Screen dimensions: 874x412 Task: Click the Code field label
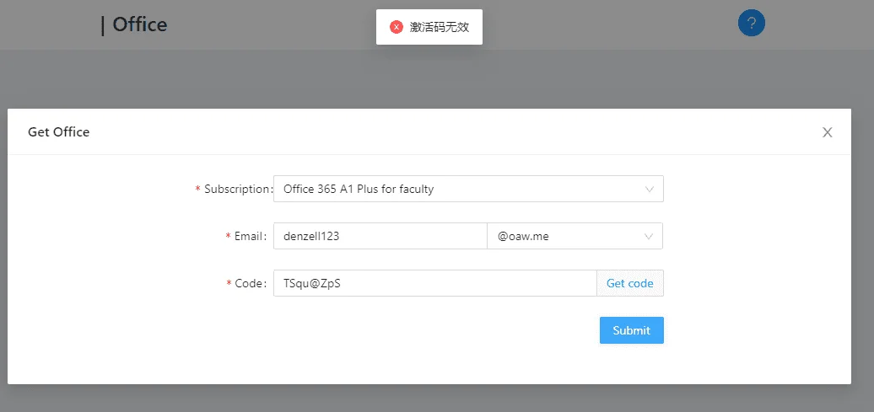coord(251,283)
